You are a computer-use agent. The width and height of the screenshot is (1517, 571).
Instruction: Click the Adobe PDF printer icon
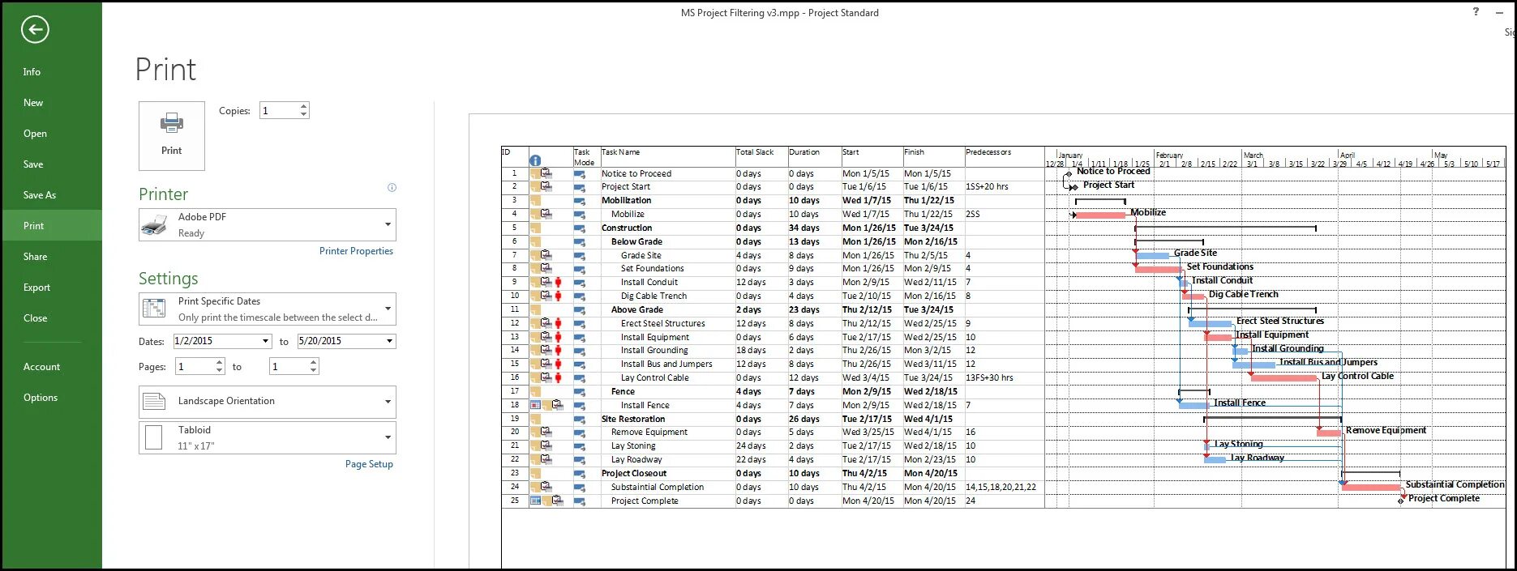point(154,225)
